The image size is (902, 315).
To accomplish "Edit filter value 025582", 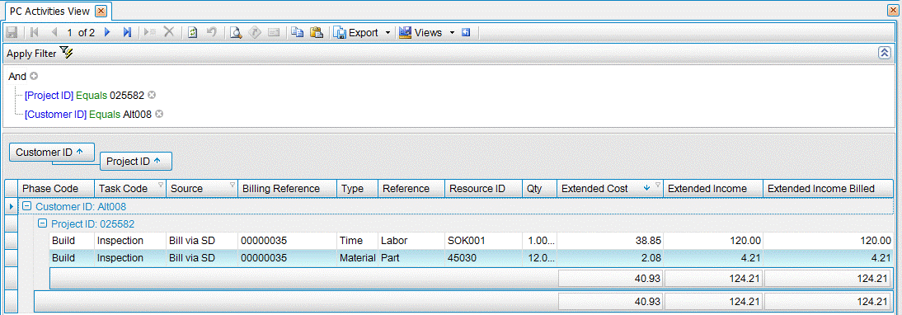I will pos(127,96).
